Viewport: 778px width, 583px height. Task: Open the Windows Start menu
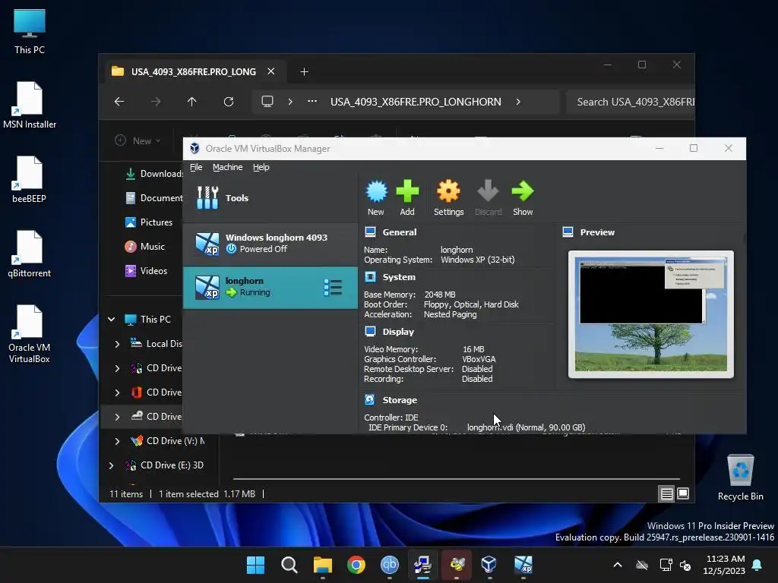pos(255,564)
